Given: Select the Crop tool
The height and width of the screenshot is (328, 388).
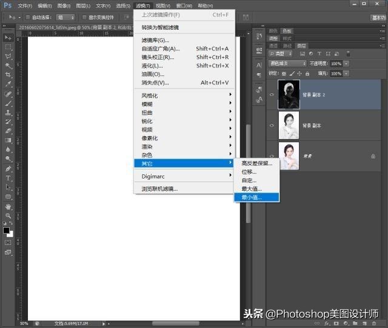Looking at the screenshot, I should 8,75.
